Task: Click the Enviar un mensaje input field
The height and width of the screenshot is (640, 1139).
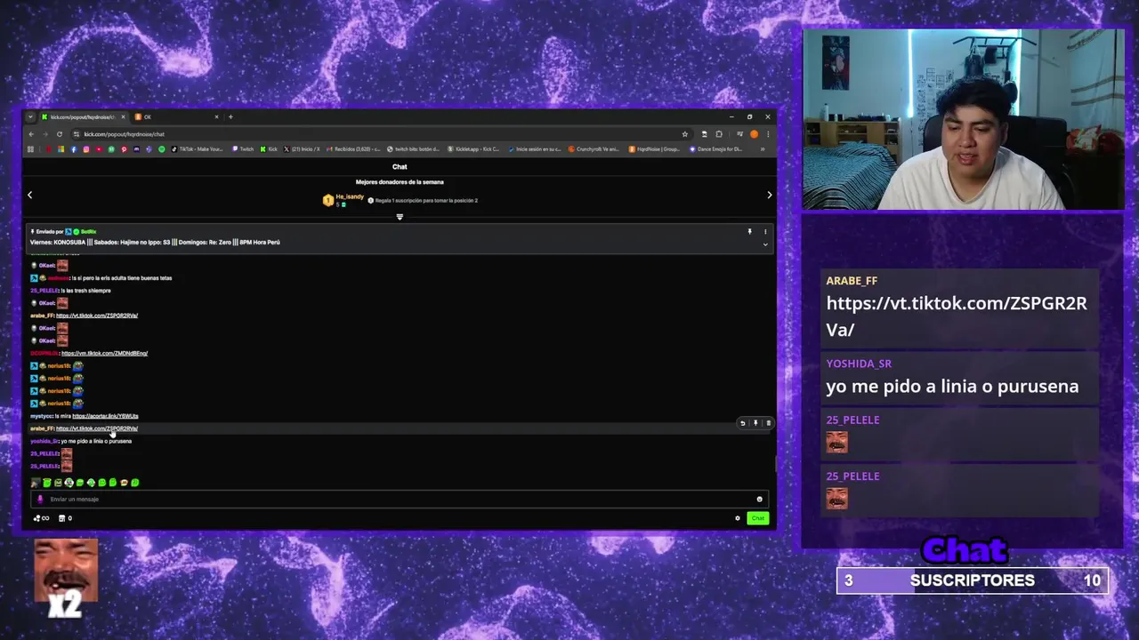Action: (x=400, y=500)
